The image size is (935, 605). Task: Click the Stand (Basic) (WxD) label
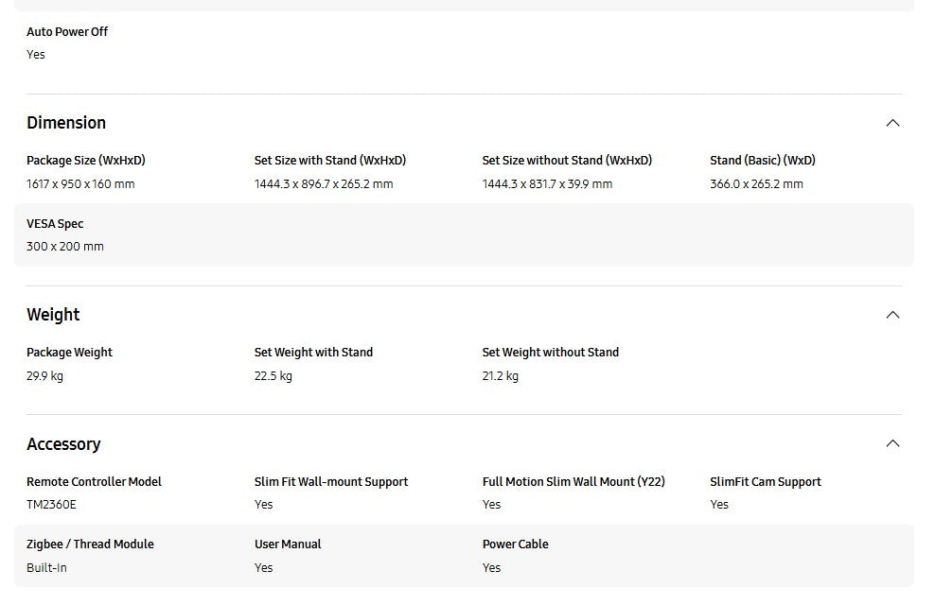pos(763,161)
